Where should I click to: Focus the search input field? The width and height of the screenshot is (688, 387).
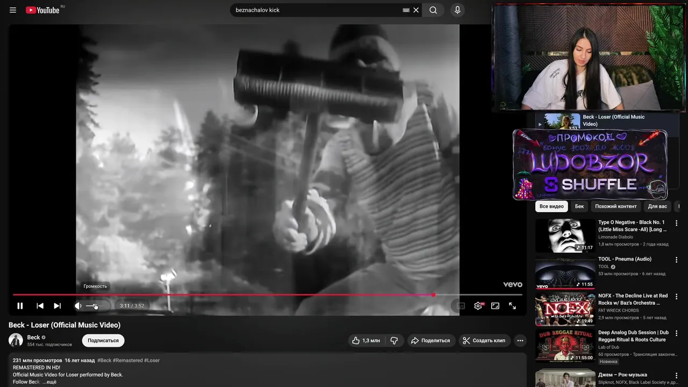pyautogui.click(x=317, y=10)
